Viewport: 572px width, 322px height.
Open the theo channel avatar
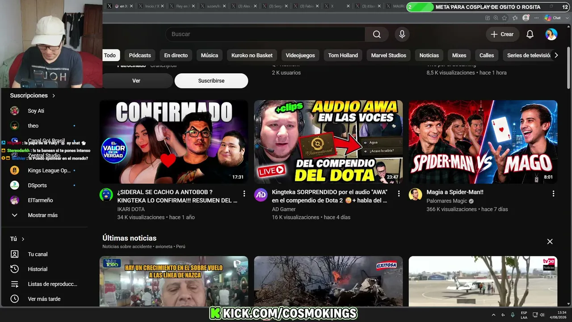coord(15,126)
